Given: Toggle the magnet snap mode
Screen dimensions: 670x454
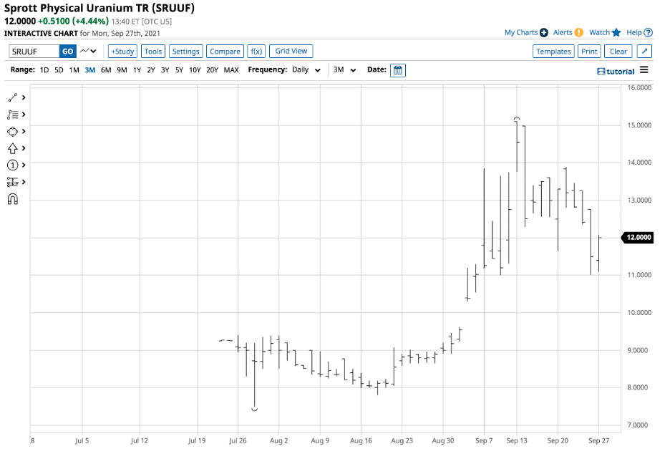Looking at the screenshot, I should coord(12,199).
